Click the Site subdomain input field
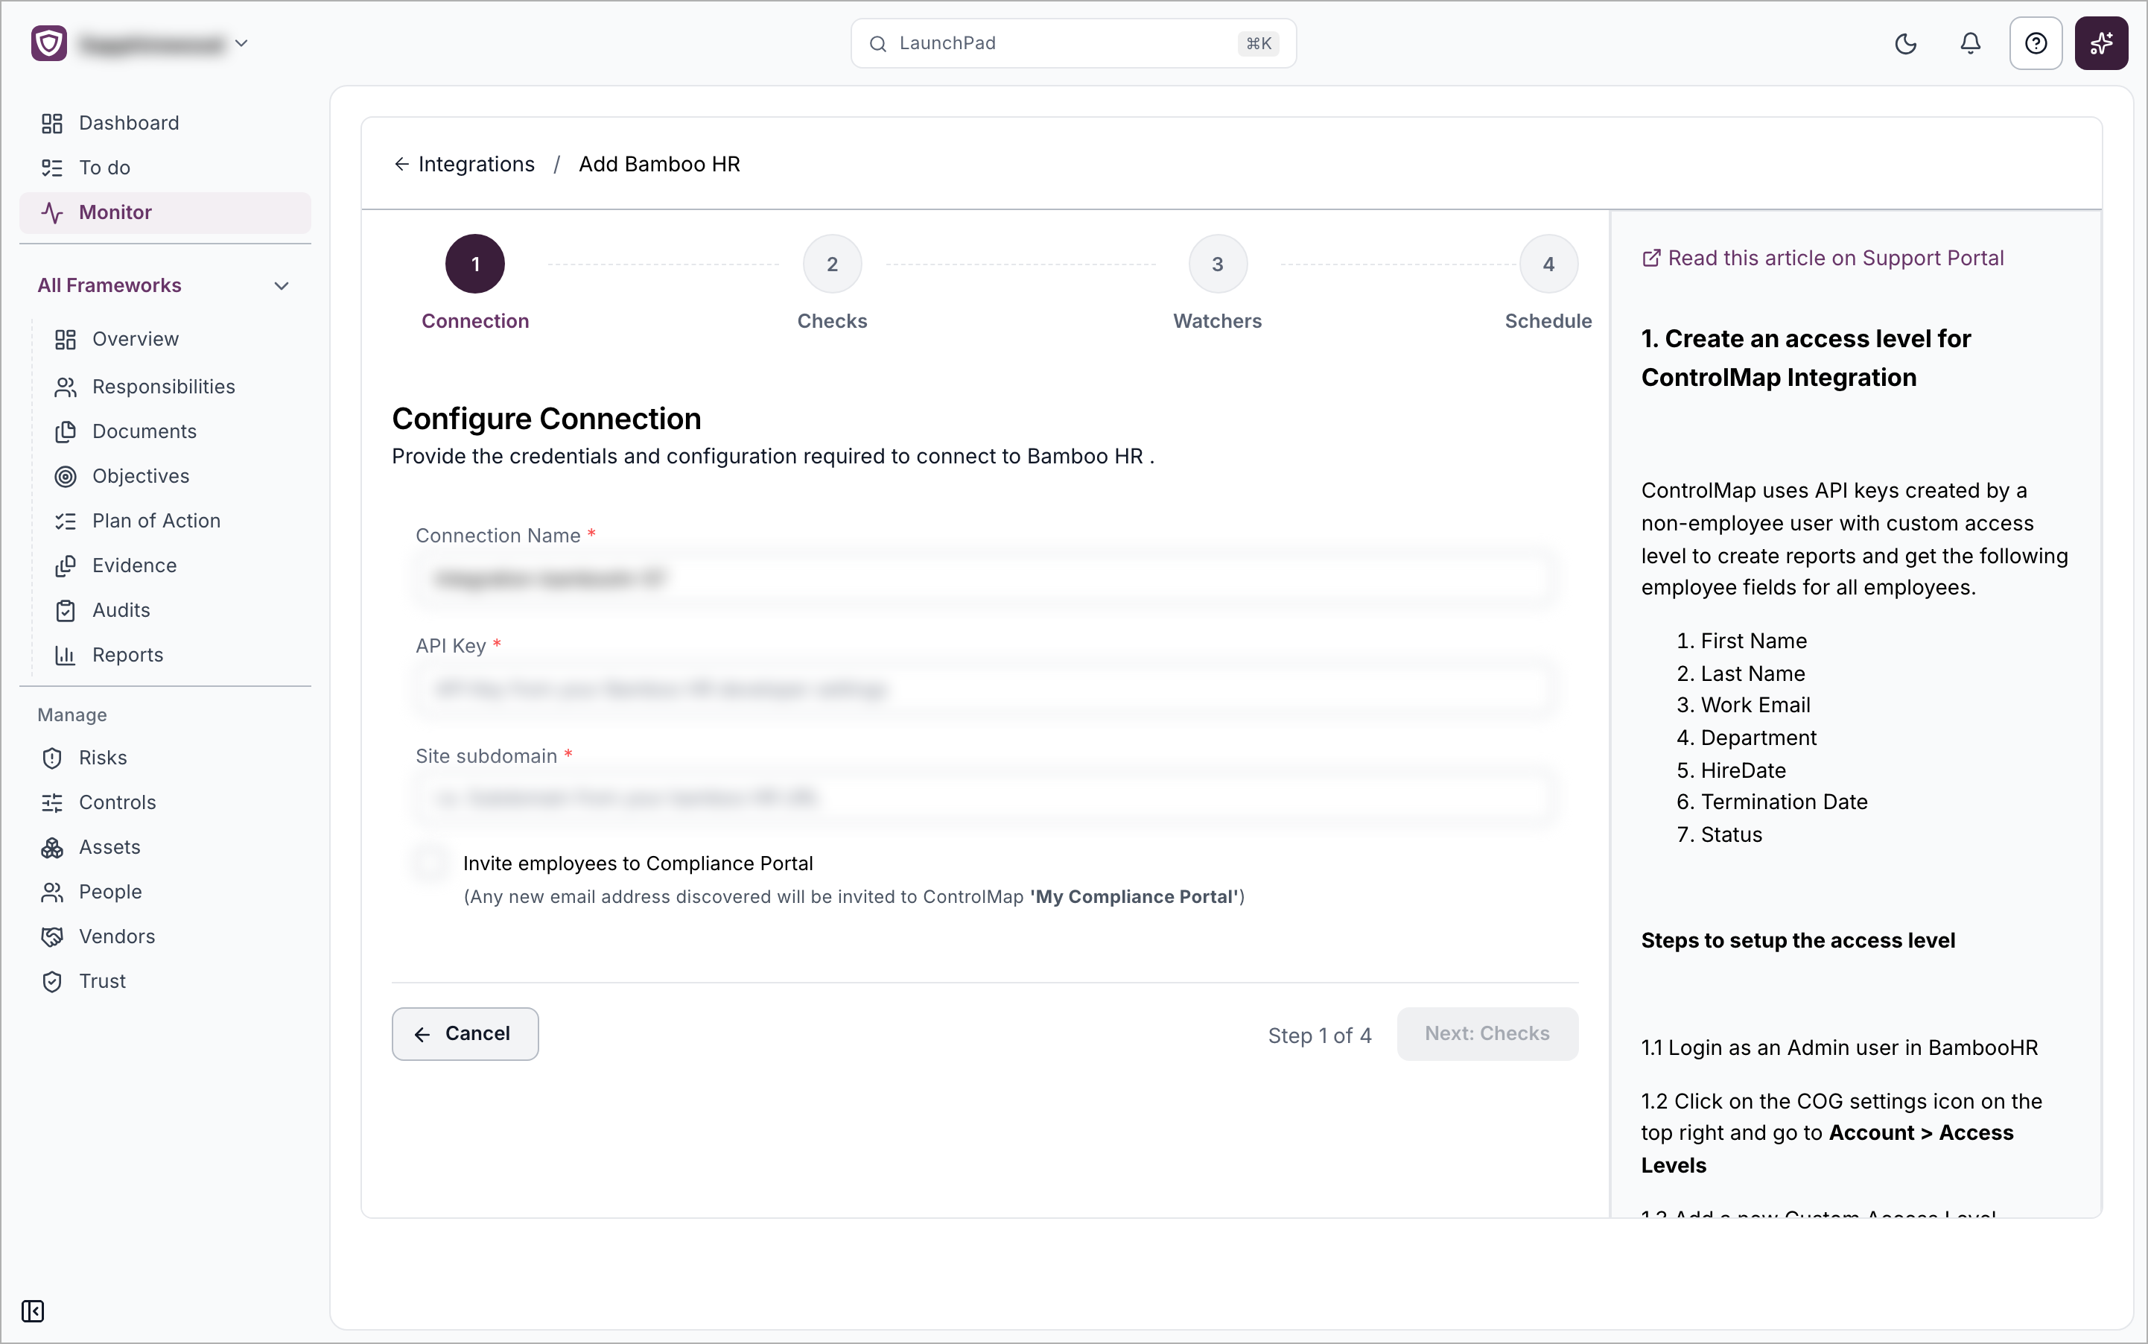 [985, 798]
